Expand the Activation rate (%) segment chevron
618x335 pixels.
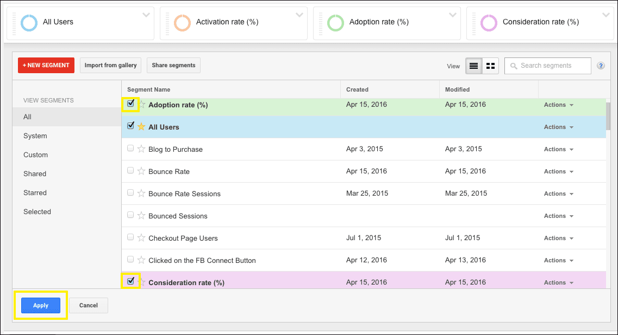coord(299,15)
